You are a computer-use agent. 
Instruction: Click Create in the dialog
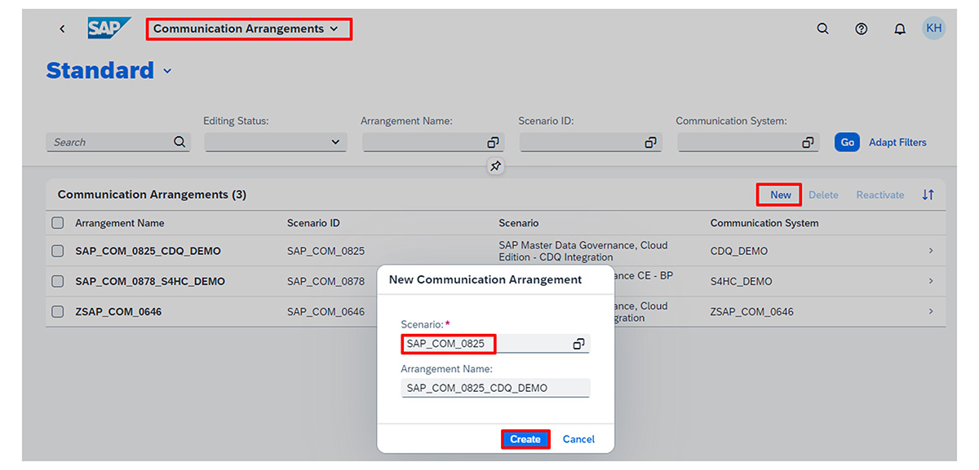coord(525,439)
